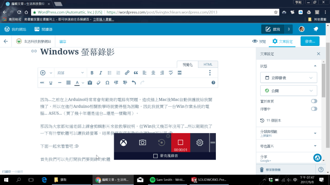Insert special character with the Omega icon

[107, 83]
